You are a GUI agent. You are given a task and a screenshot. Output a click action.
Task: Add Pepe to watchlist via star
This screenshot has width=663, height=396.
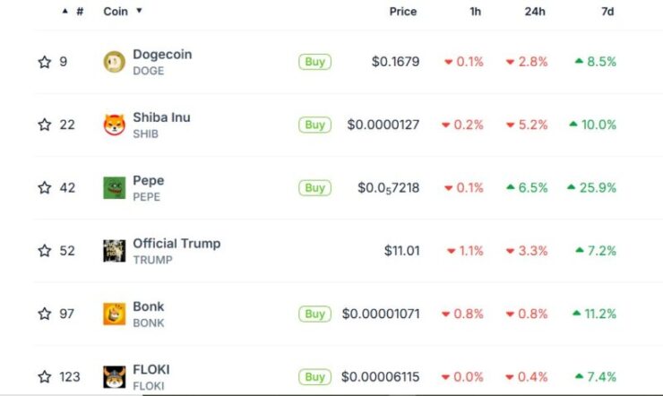point(45,187)
